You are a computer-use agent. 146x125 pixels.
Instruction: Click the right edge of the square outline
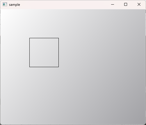tap(58, 52)
